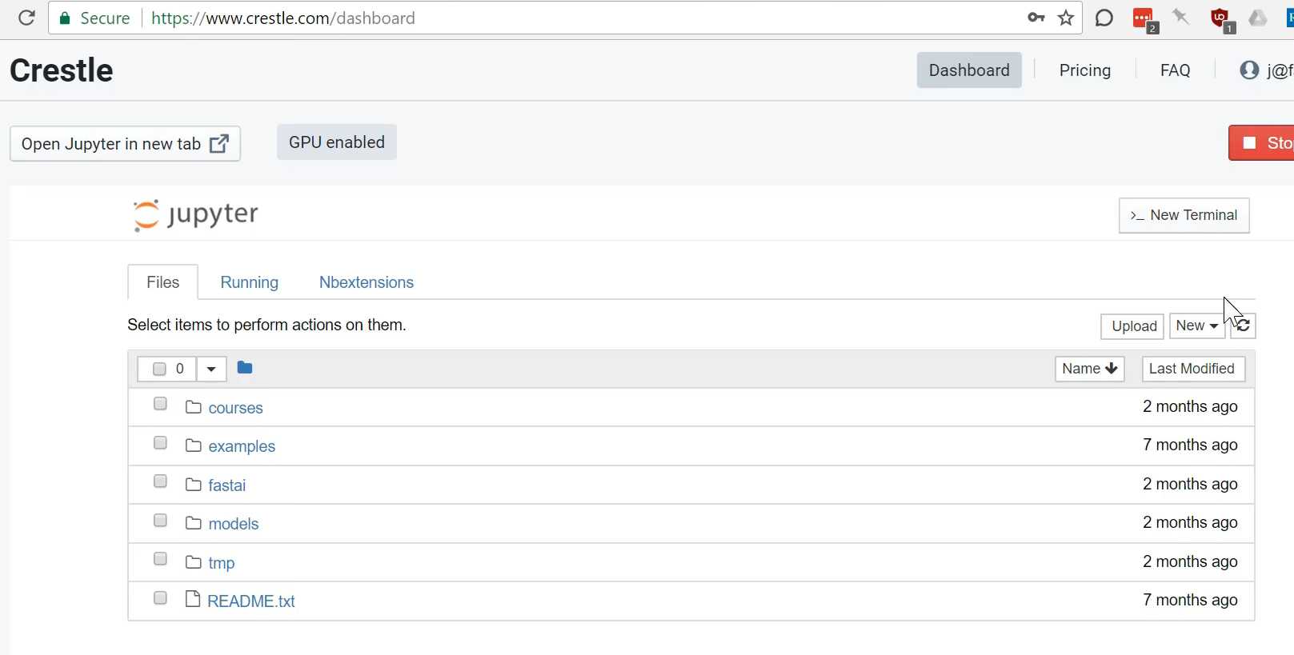Click examples '7 months ago' timestamp
Screen dimensions: 1294x655
(x=1190, y=445)
